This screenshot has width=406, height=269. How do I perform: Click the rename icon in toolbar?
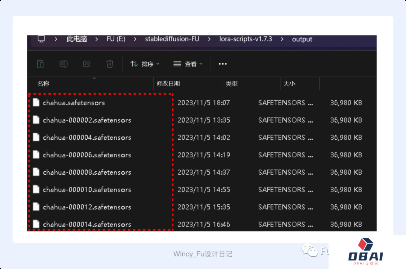point(64,64)
